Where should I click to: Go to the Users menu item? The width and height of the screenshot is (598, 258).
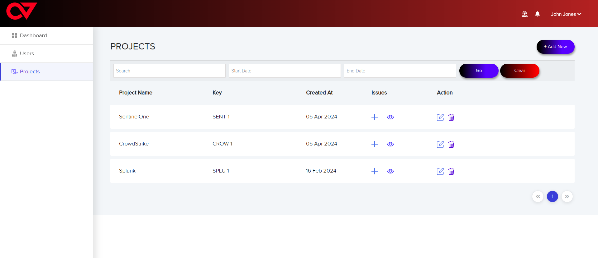[46, 53]
